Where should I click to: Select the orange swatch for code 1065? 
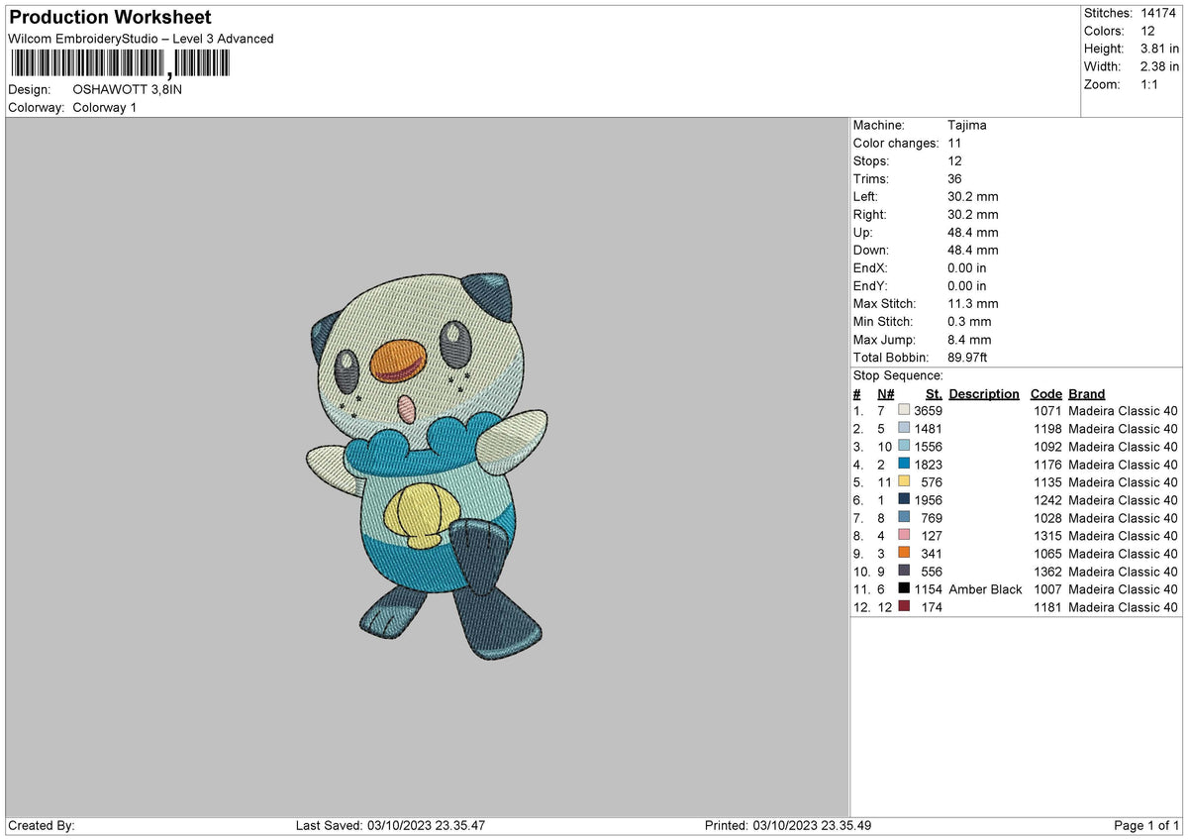[904, 553]
